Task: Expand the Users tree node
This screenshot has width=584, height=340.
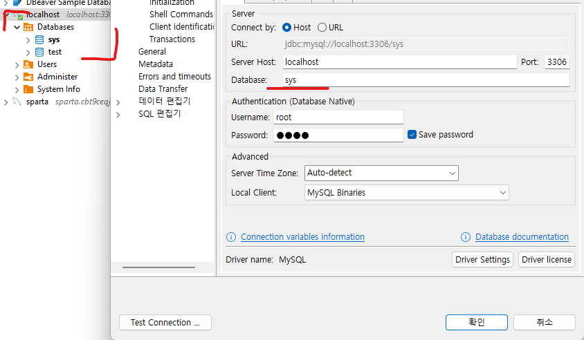Action: coord(17,65)
